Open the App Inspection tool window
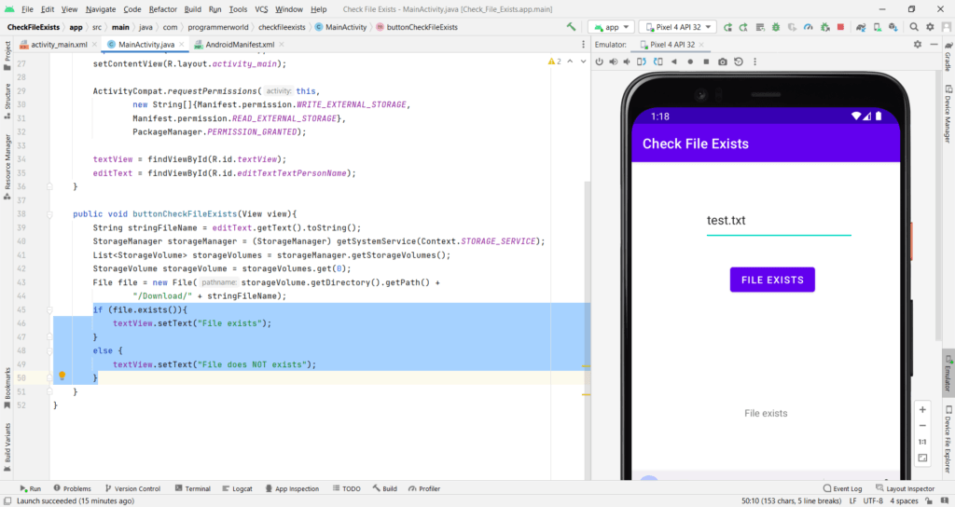955x507 pixels. click(x=292, y=488)
